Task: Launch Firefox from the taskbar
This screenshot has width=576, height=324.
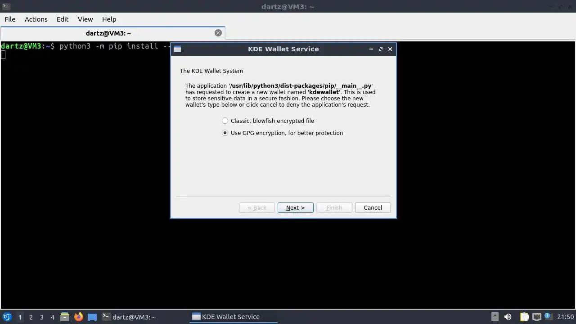Action: point(78,317)
